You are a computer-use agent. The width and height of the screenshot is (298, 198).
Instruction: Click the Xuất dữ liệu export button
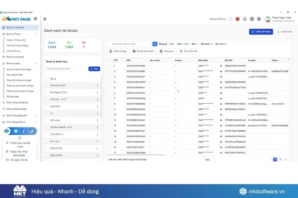pyautogui.click(x=284, y=32)
